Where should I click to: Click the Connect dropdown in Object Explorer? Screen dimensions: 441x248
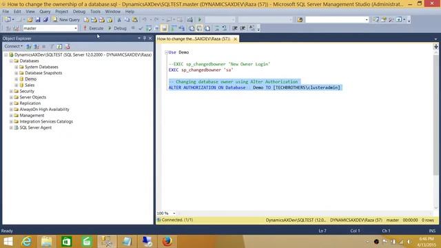point(14,46)
